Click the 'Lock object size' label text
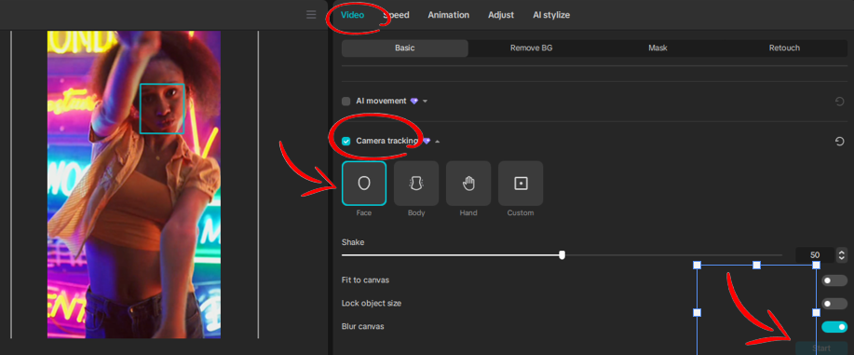The width and height of the screenshot is (854, 355). pos(372,303)
